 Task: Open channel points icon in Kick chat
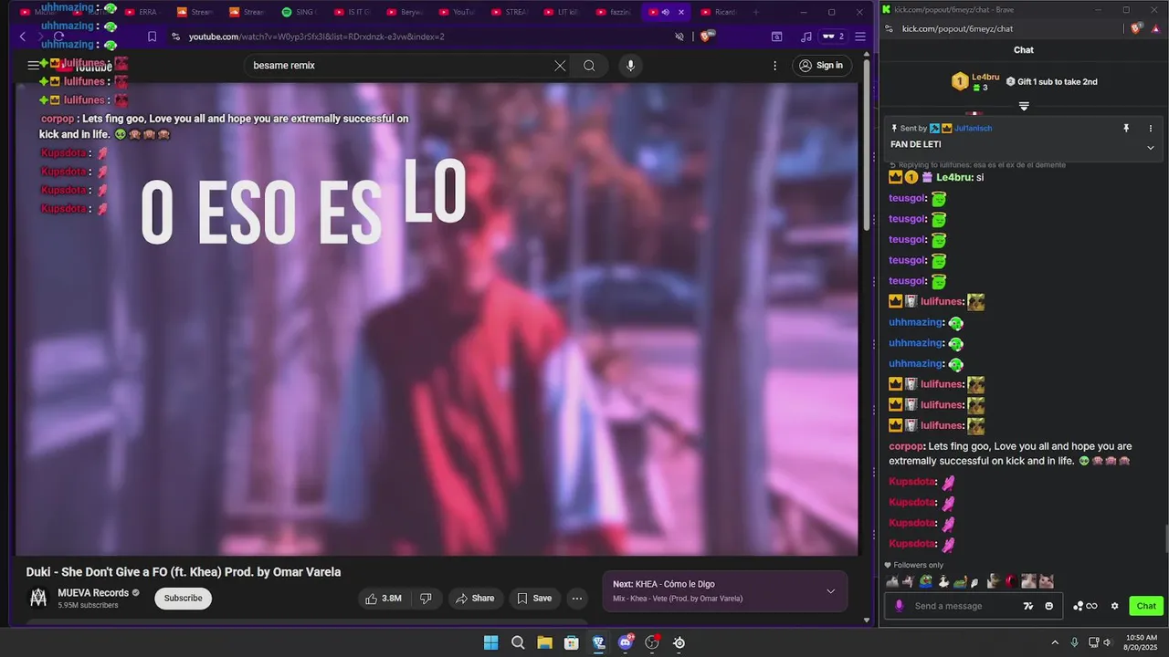(1085, 606)
